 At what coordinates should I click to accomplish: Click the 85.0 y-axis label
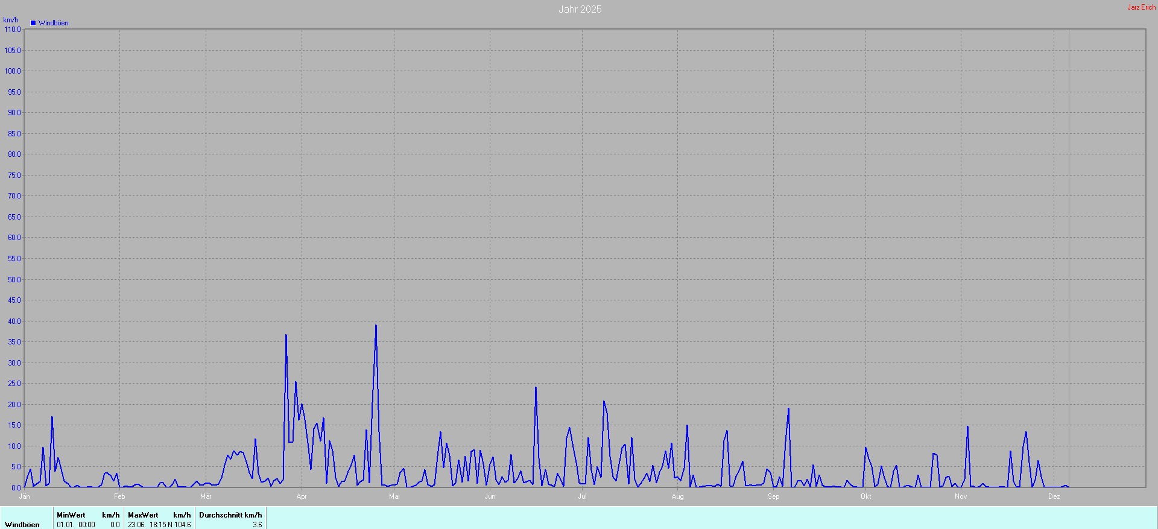(14, 134)
